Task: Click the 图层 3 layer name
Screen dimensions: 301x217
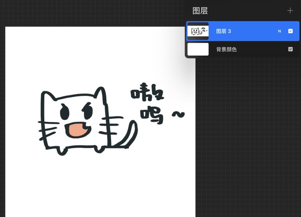Action: pyautogui.click(x=224, y=31)
